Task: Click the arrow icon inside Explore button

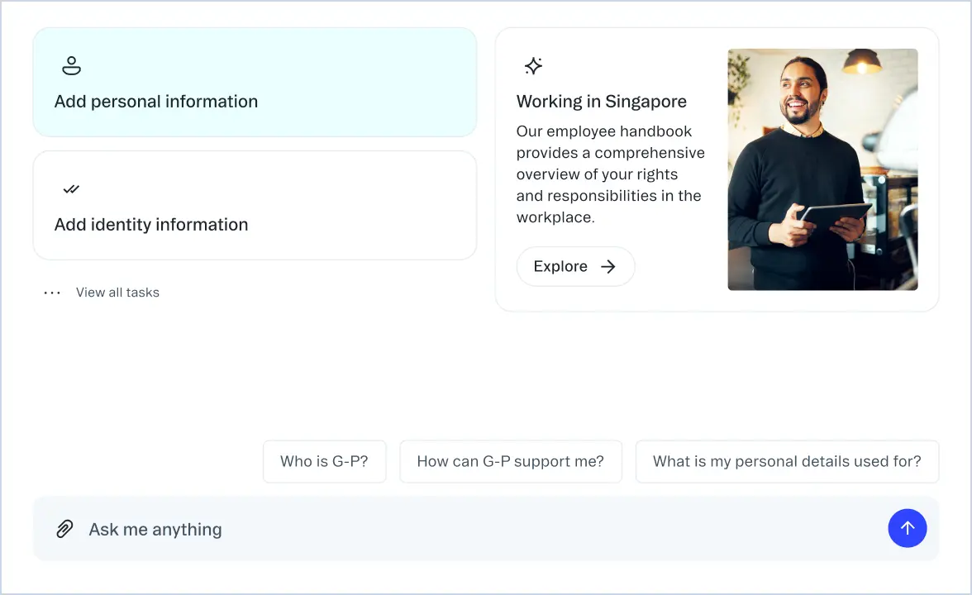Action: click(x=608, y=266)
